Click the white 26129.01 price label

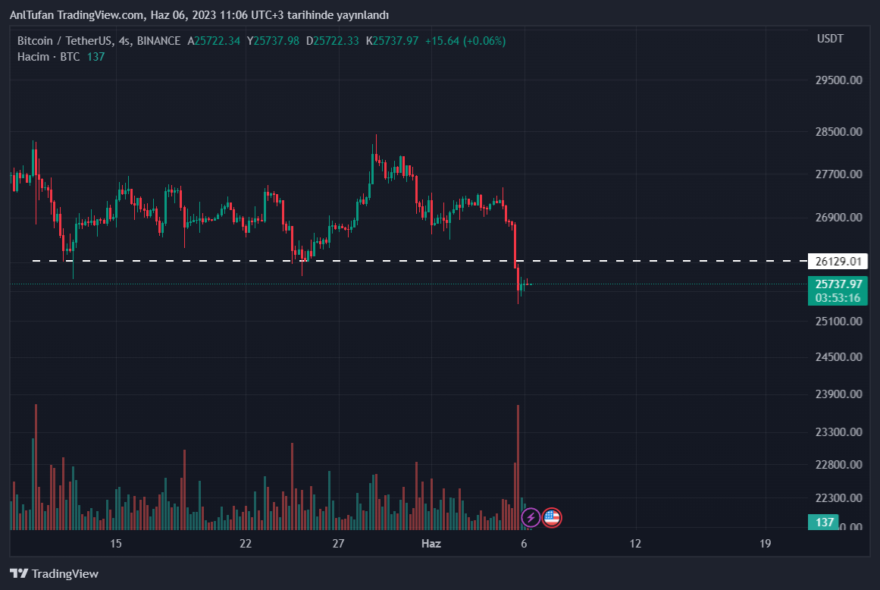838,262
